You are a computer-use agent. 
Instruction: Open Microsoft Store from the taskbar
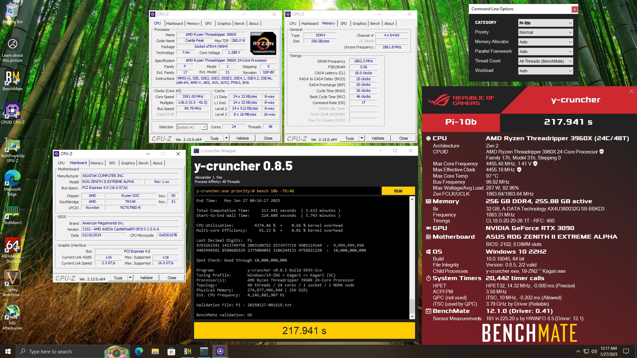tap(171, 351)
